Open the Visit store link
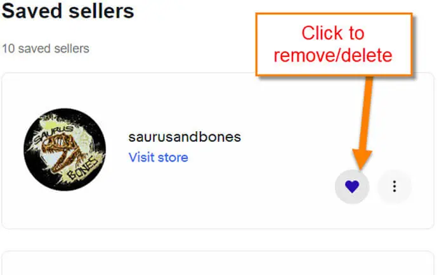 point(159,157)
